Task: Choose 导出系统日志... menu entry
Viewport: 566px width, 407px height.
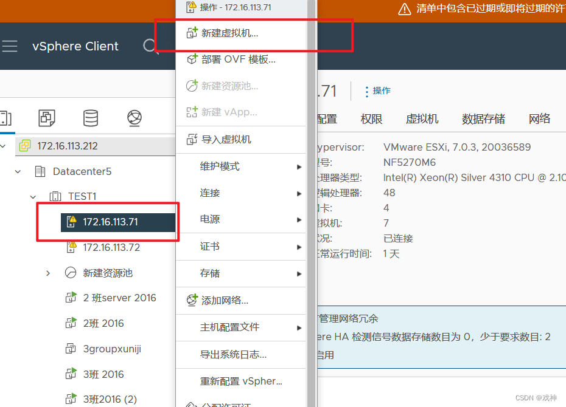Action: pyautogui.click(x=241, y=354)
